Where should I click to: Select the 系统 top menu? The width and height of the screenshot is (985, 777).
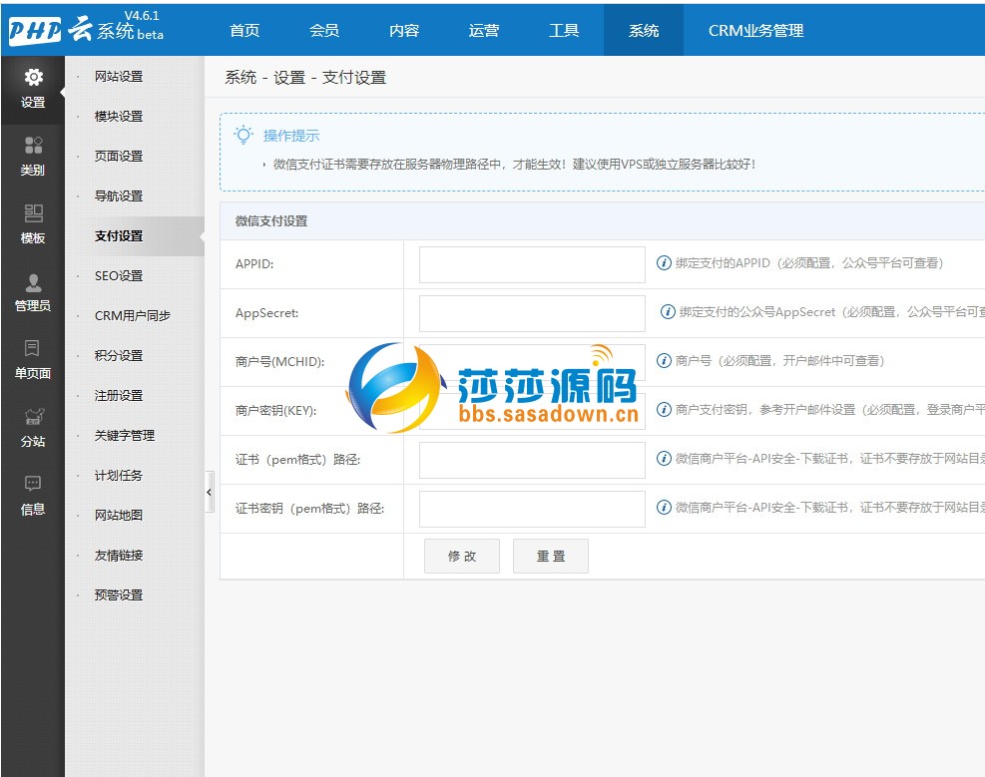pyautogui.click(x=644, y=30)
